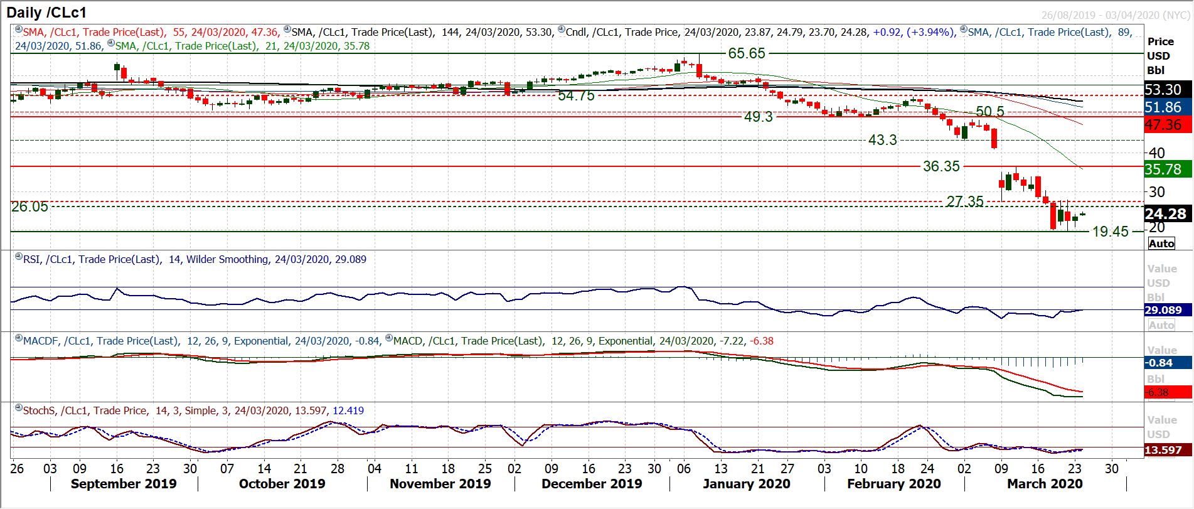Click the October 2019 month label

click(x=282, y=484)
